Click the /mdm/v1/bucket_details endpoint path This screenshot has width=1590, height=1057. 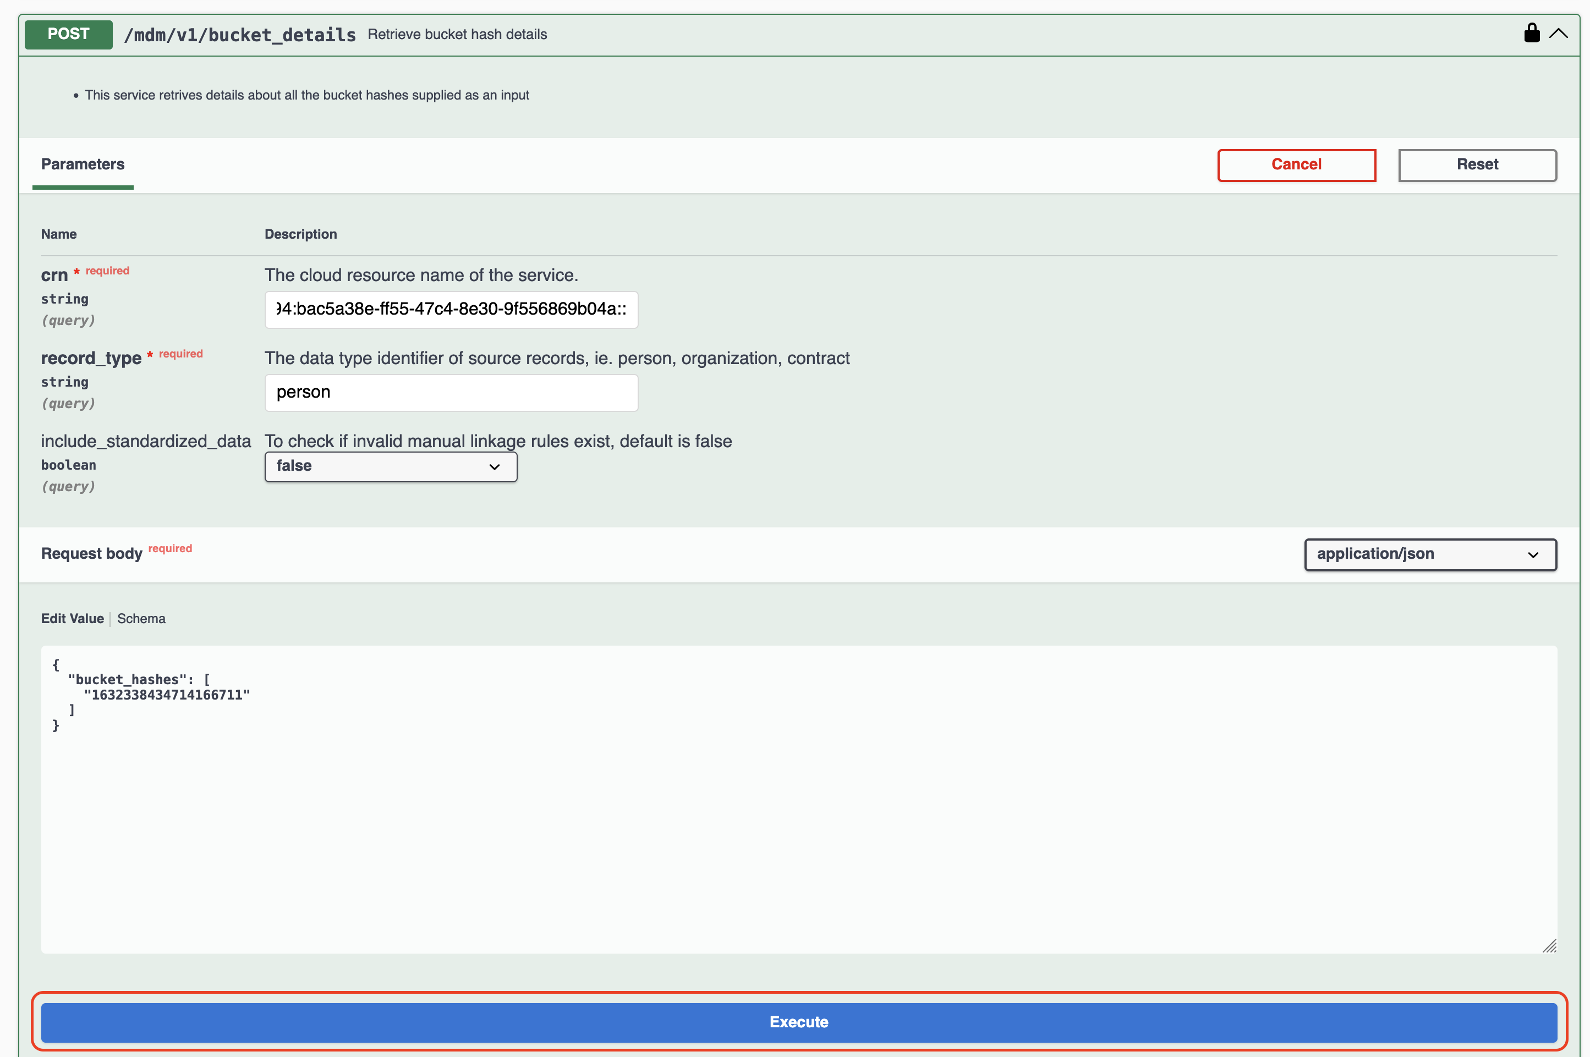click(x=239, y=35)
